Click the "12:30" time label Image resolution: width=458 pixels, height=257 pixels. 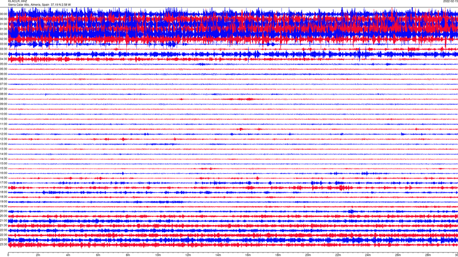click(x=3, y=139)
